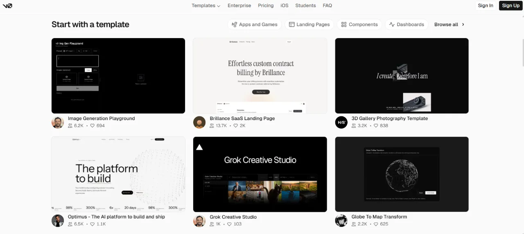The width and height of the screenshot is (524, 234).
Task: Click the heart icon for Brillance SaaS Landing Page
Action: (236, 126)
